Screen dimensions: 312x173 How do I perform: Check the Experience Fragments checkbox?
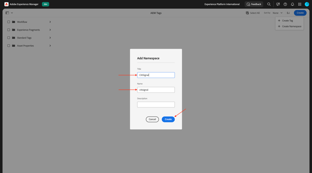pyautogui.click(x=9, y=30)
